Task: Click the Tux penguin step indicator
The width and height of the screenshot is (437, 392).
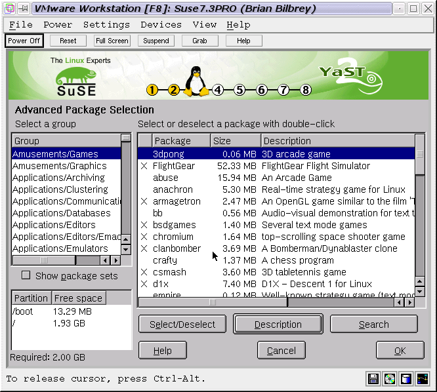Action: coord(195,83)
